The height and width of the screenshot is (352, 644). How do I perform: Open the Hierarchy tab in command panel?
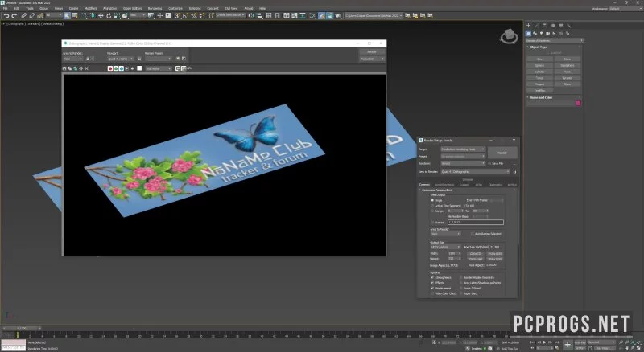545,26
